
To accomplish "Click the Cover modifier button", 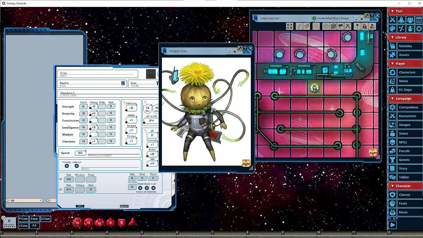I will [34, 219].
